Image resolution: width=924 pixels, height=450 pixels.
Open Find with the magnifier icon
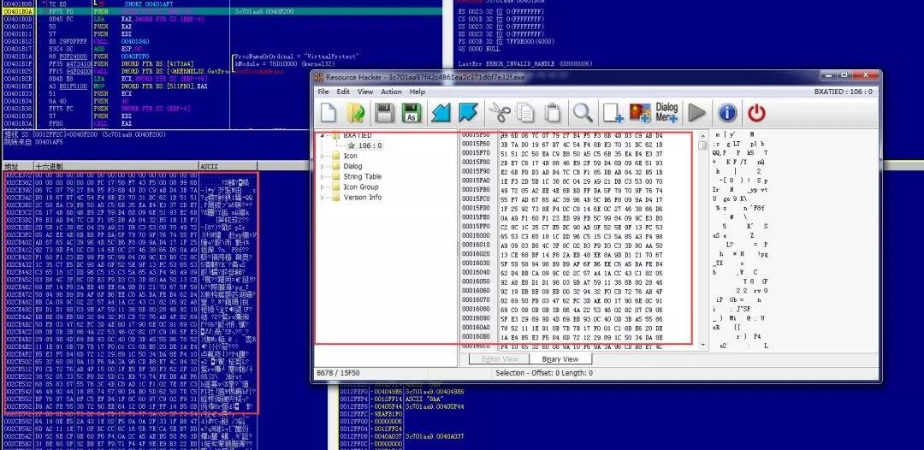(x=583, y=112)
